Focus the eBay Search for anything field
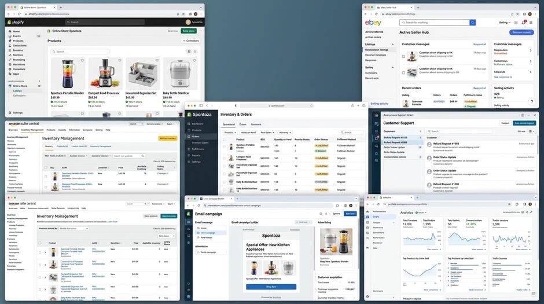Image resolution: width=544 pixels, height=304 pixels. pyautogui.click(x=435, y=23)
